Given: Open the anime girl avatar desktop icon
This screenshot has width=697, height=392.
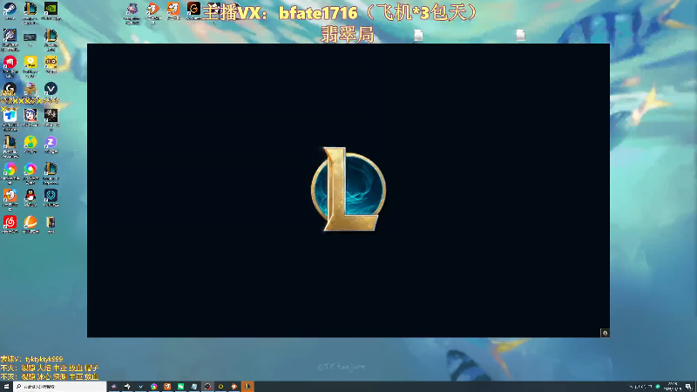Looking at the screenshot, I should 30,116.
